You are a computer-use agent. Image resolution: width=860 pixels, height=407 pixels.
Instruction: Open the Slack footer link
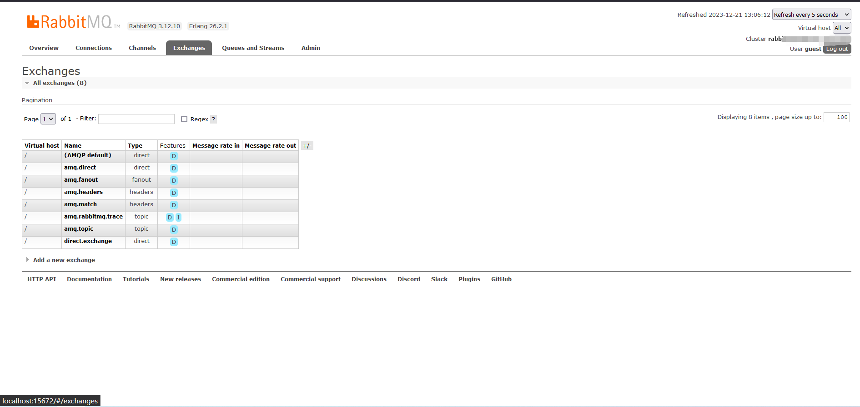tap(439, 279)
